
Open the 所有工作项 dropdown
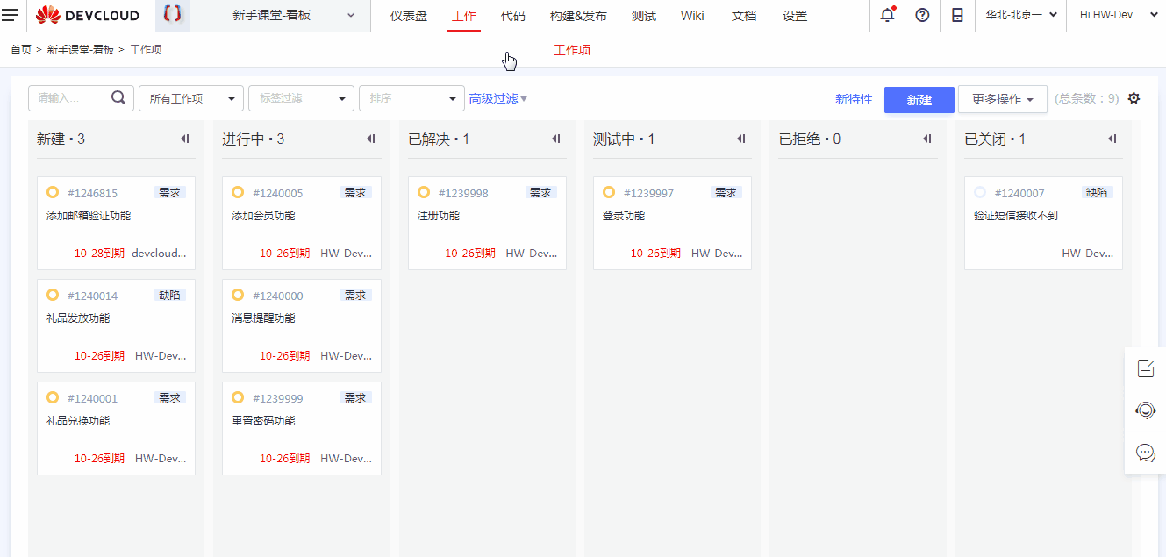(190, 97)
